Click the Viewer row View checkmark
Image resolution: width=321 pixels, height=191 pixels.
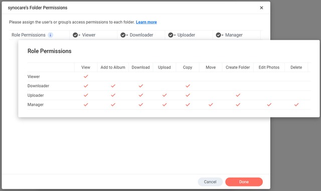pos(86,76)
